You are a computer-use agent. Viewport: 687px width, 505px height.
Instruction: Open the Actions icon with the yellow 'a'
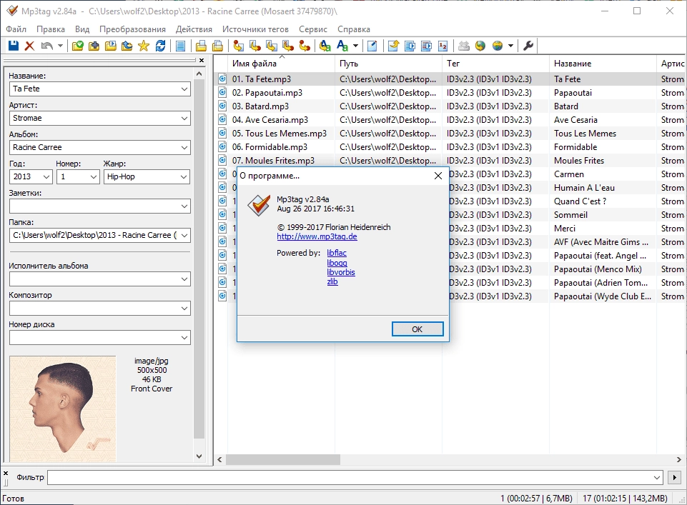pyautogui.click(x=325, y=46)
